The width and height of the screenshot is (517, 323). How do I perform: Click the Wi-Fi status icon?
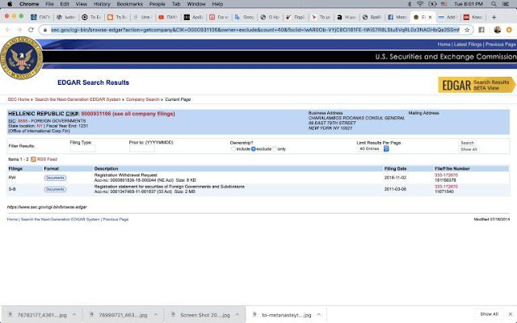420,4
